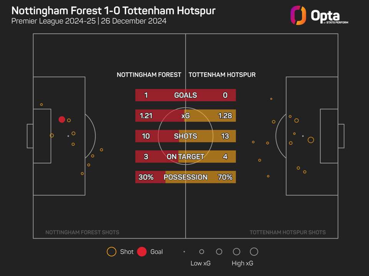This screenshot has width=369, height=276.
Task: Click the TOTTENHAM HOTSPUR SHOTS pitch label
Action: pos(288,232)
